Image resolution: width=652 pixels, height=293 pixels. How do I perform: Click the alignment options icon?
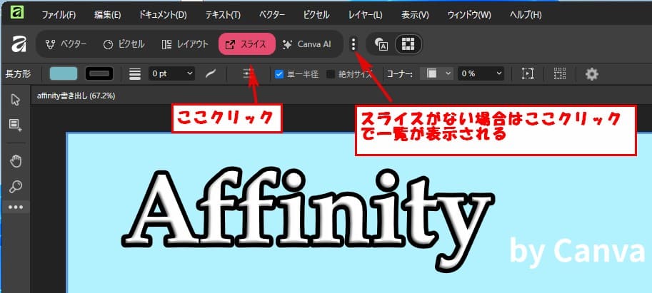click(248, 73)
